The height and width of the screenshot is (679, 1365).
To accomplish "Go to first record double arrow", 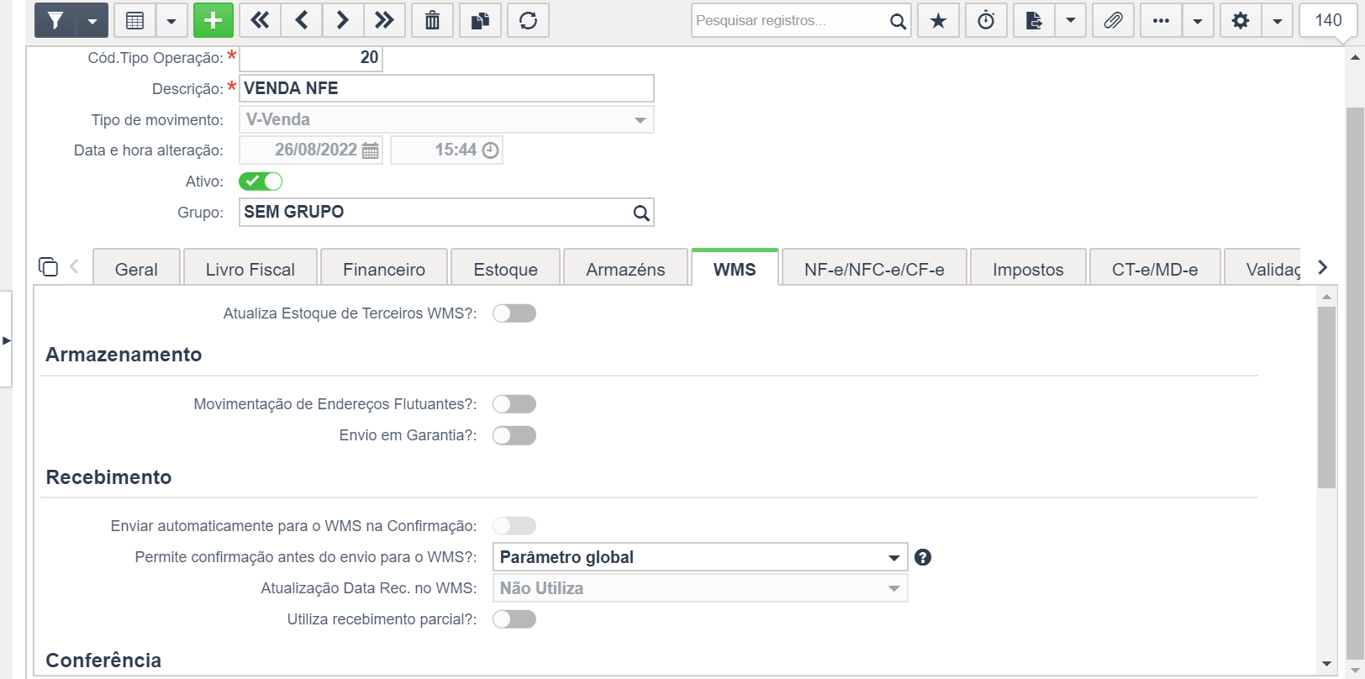I will click(x=260, y=20).
